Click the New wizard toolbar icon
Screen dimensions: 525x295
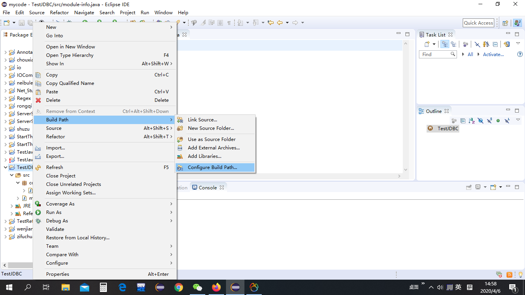(7, 23)
